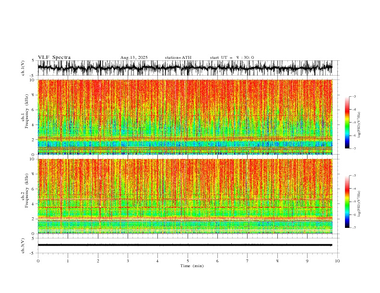The height and width of the screenshot is (293, 380).
Task: Click the ch.1 frequency tick "6"
Action: (x=33, y=110)
